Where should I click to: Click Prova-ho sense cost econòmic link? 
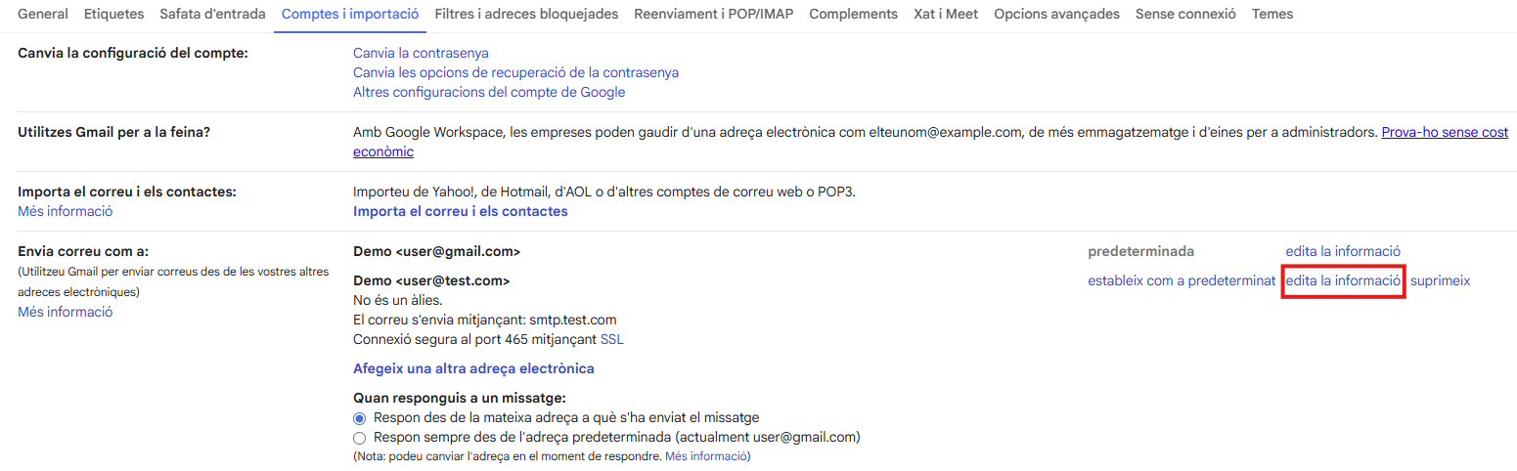click(1444, 132)
